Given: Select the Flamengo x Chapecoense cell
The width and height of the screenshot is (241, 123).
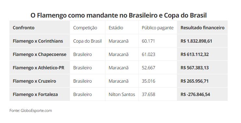Looking at the screenshot, I should (39, 54).
